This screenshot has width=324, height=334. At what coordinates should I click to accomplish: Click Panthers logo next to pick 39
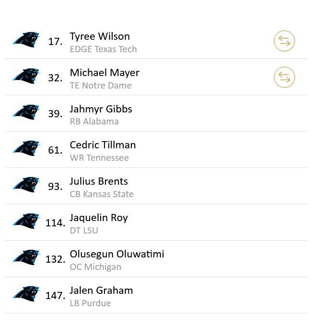[x=26, y=112]
